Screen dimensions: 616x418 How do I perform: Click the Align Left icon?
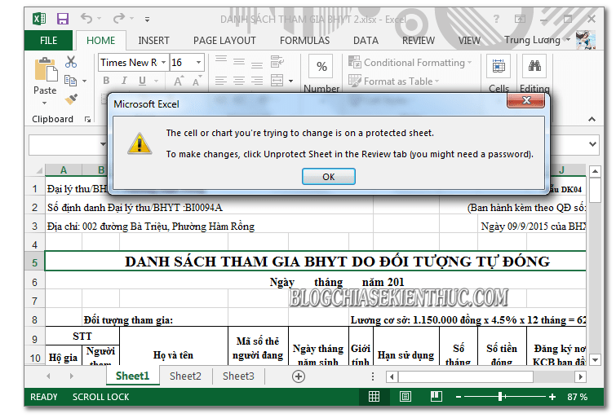(221, 81)
